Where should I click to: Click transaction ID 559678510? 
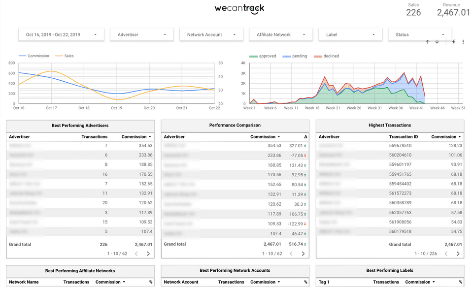coord(400,145)
